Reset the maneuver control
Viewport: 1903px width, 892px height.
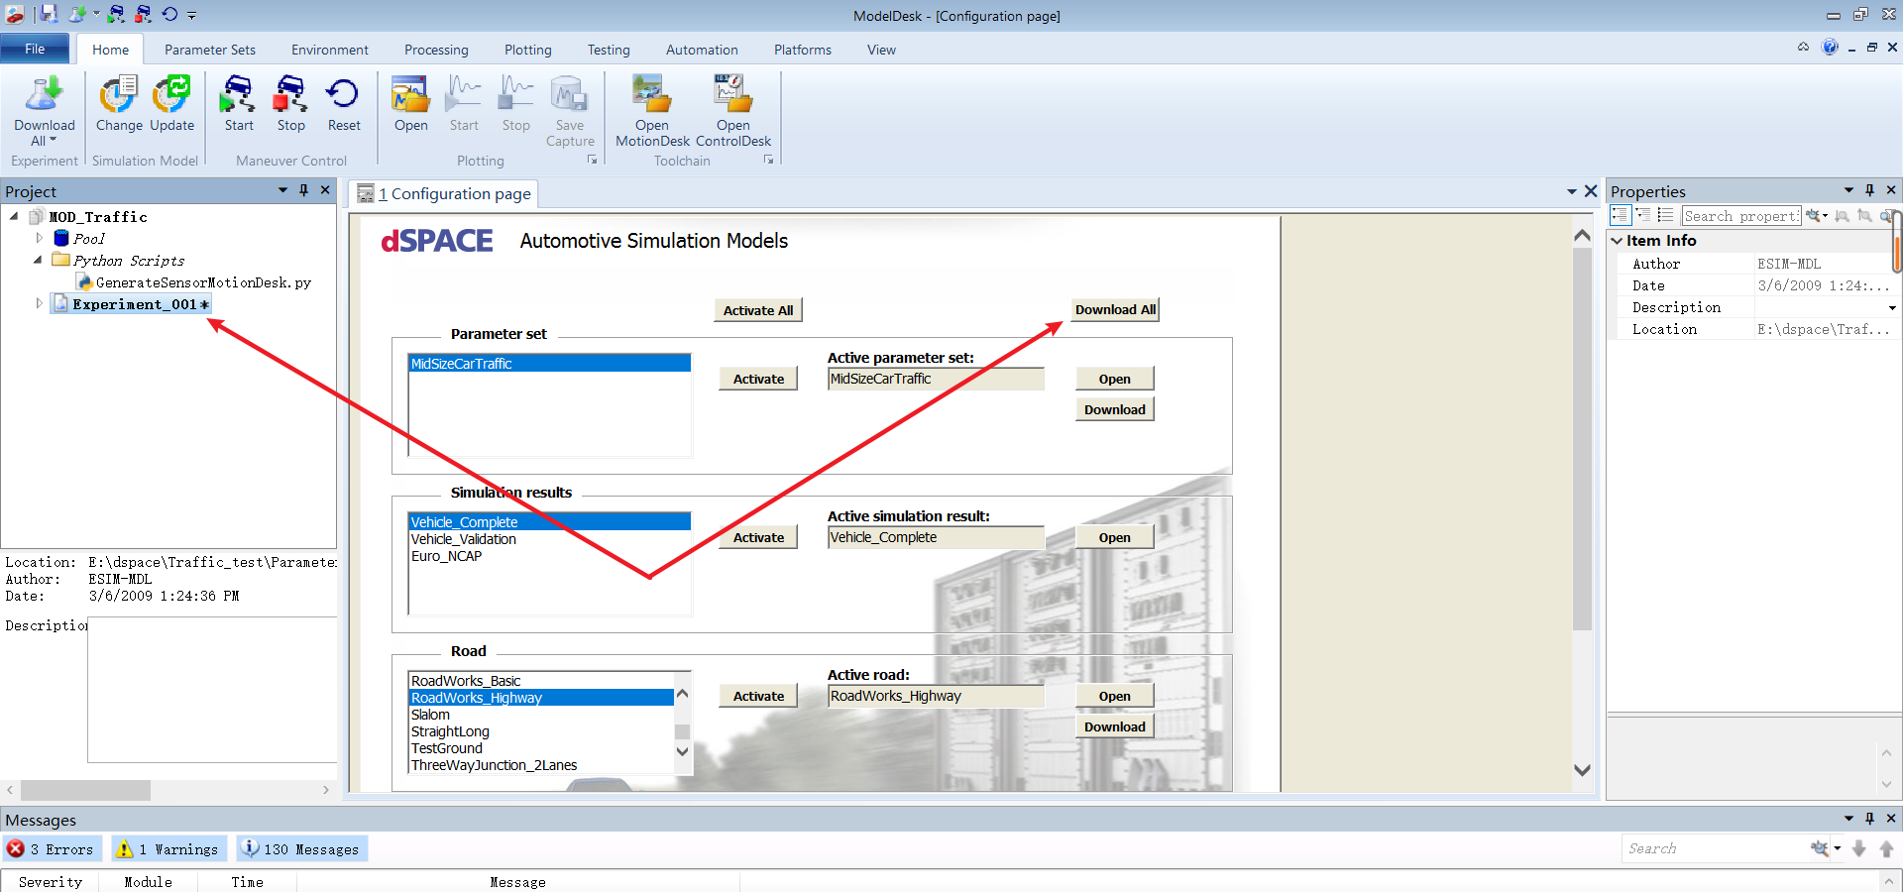344,104
